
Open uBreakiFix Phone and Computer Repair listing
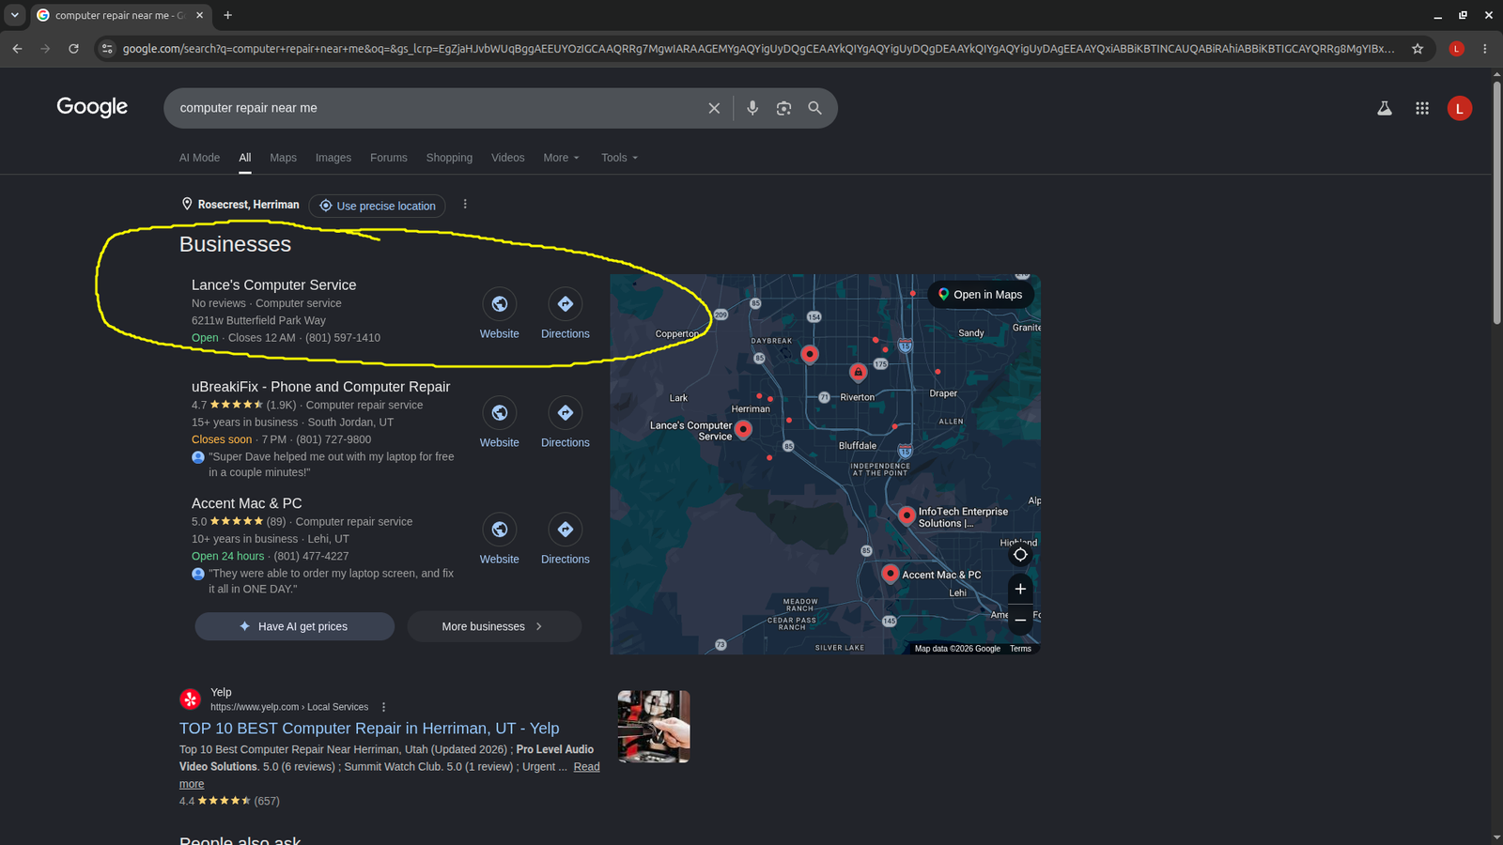[320, 387]
